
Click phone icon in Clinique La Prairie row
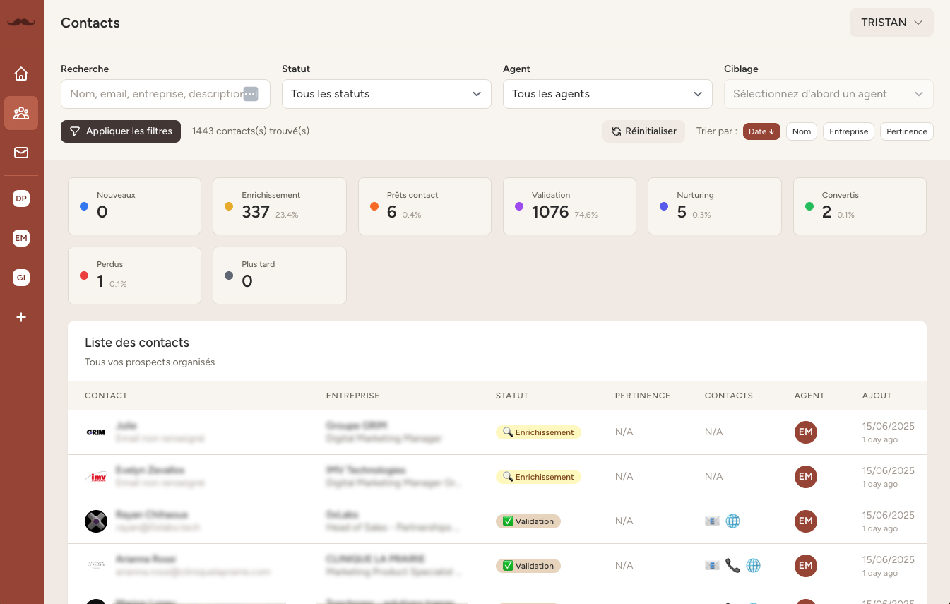[x=733, y=566]
